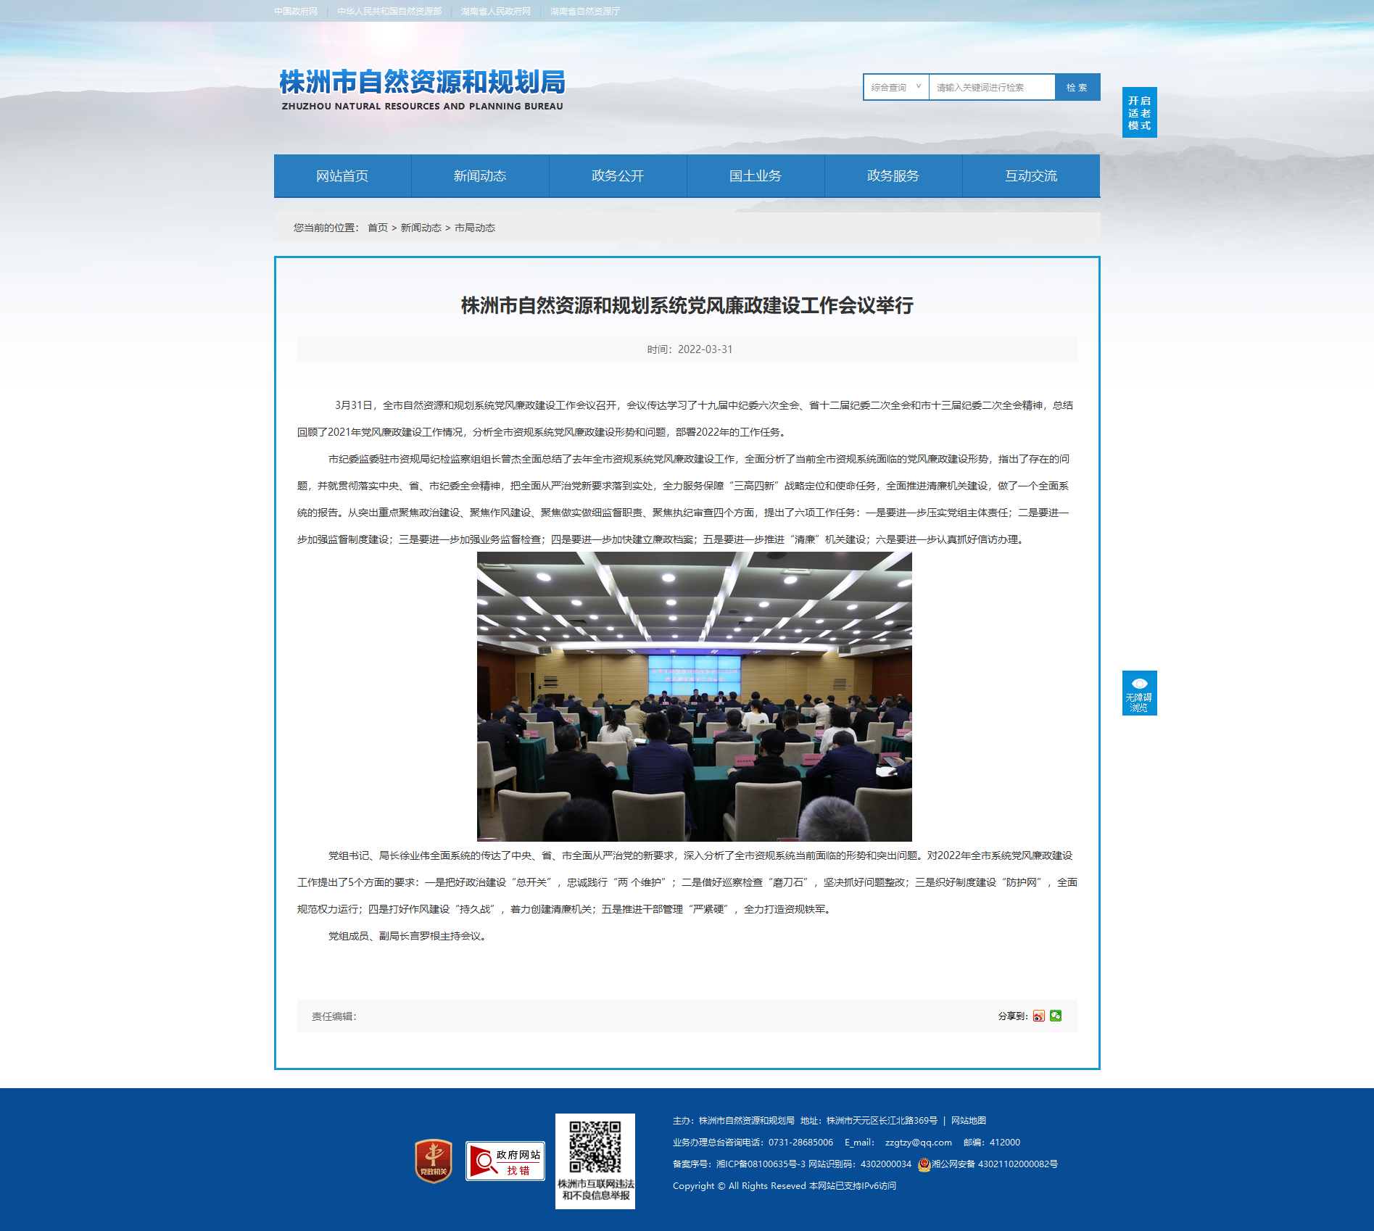This screenshot has width=1374, height=1231.
Task: Click the 株洲市自然资源和规划局 site logo
Action: pyautogui.click(x=422, y=89)
